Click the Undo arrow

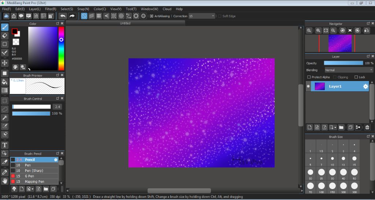(63, 16)
